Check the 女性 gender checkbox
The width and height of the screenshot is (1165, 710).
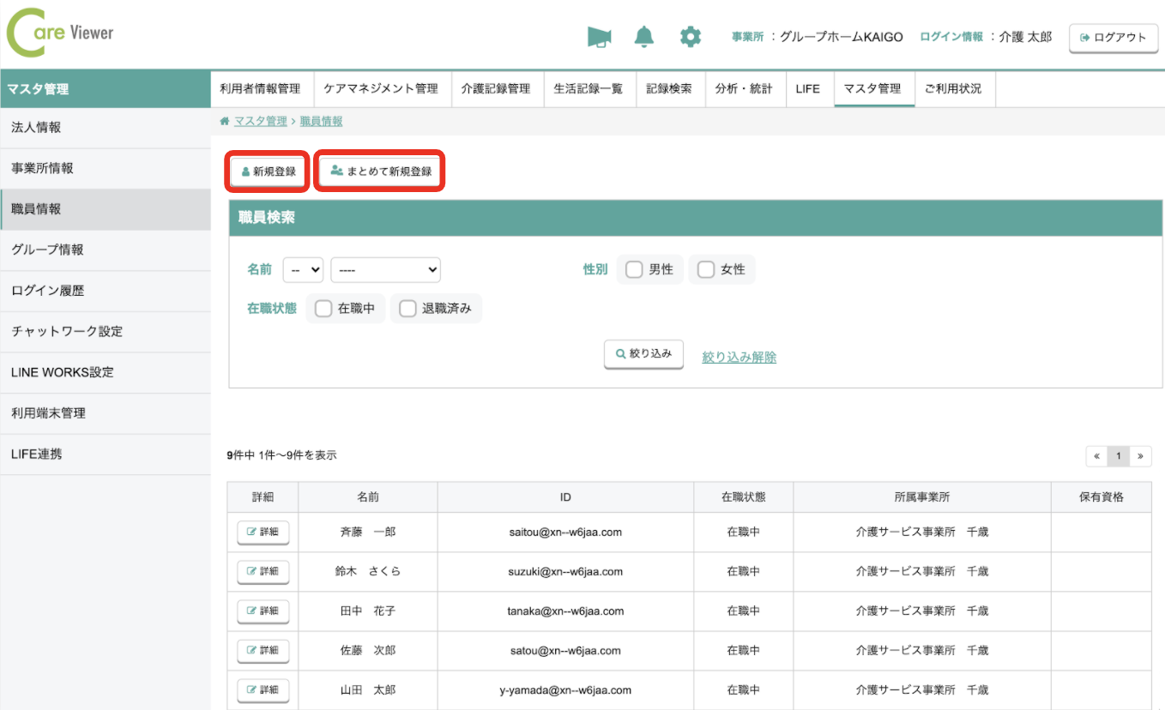(x=706, y=270)
